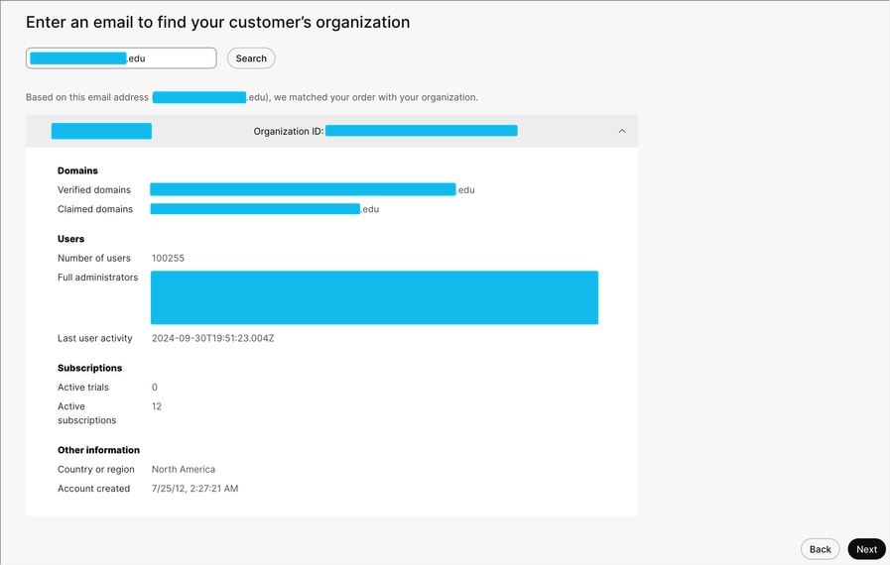Image resolution: width=890 pixels, height=565 pixels.
Task: Select the Account created date value
Action: (x=194, y=489)
